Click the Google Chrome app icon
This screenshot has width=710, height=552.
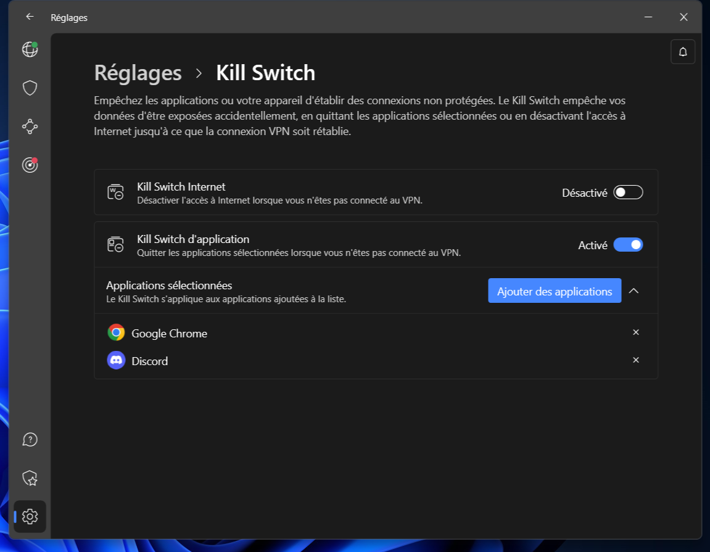(117, 333)
